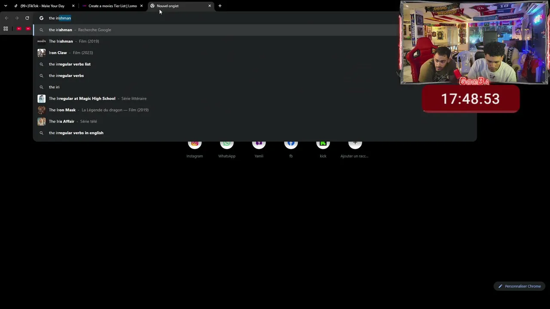Select 'The Irregular at Magic High School' suggestion

pos(255,99)
